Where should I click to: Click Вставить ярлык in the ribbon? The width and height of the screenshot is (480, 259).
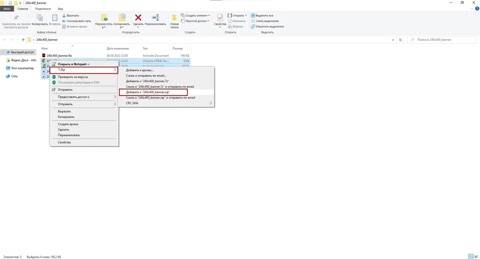point(75,26)
